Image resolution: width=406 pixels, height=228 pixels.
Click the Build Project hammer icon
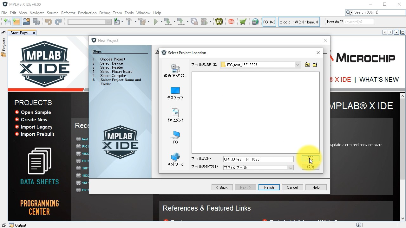pyautogui.click(x=129, y=22)
